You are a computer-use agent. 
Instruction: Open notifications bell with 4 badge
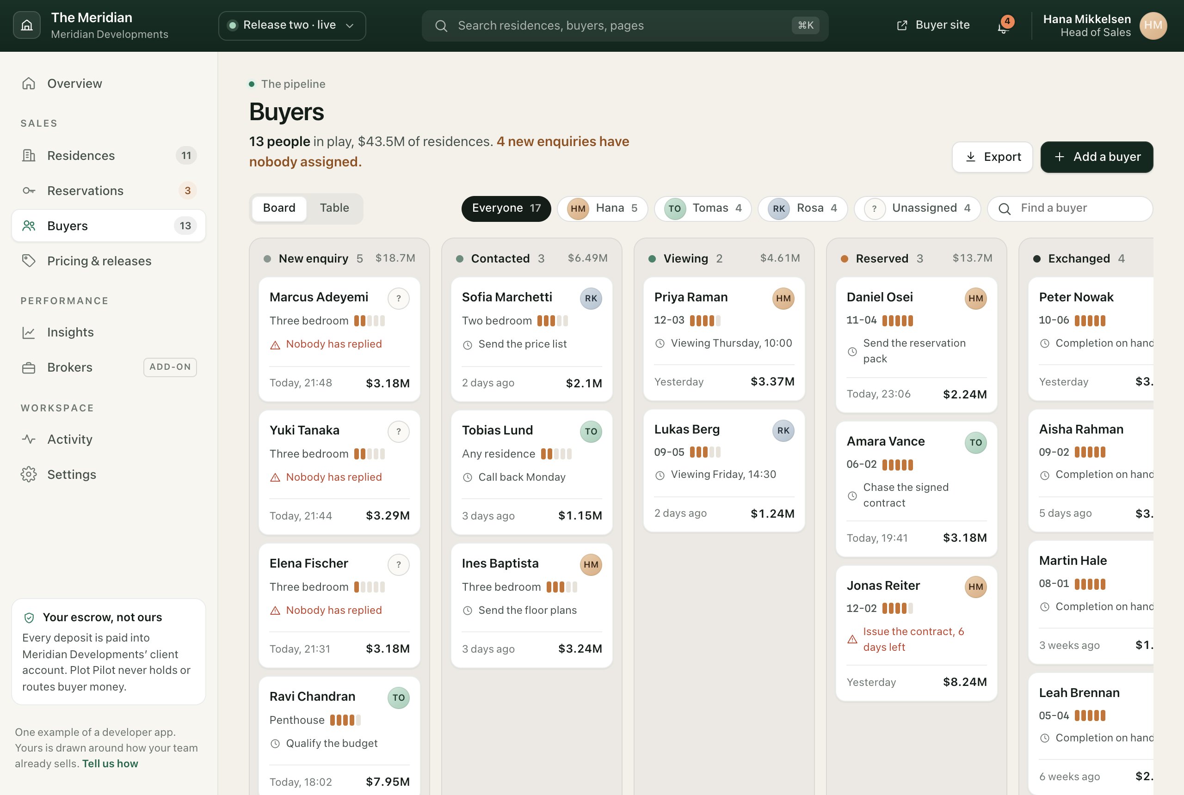1004,25
